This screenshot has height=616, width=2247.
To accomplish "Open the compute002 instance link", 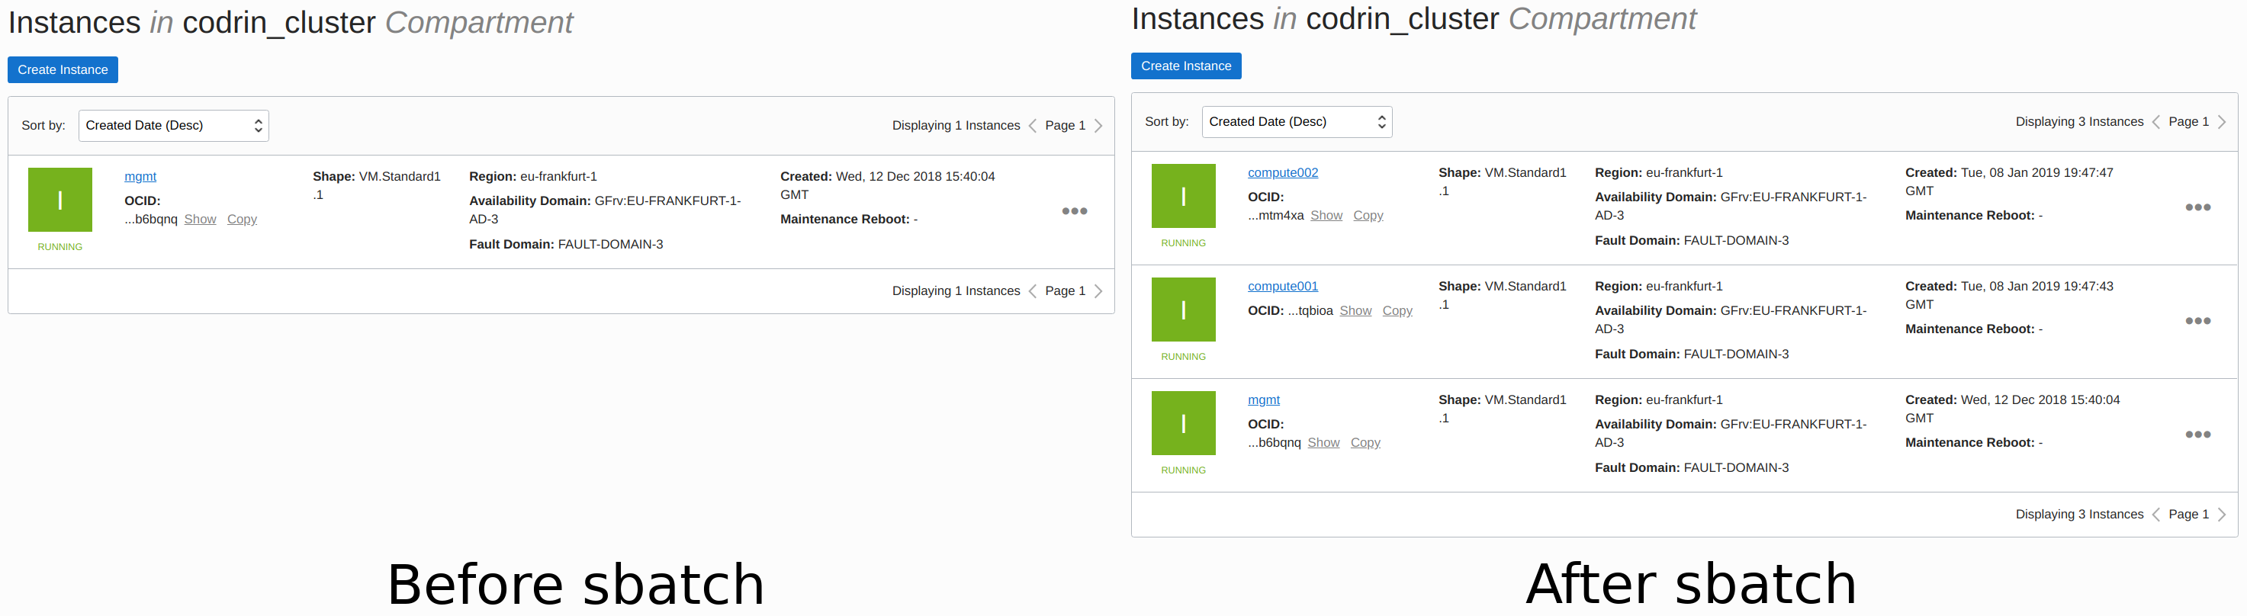I will (1283, 172).
